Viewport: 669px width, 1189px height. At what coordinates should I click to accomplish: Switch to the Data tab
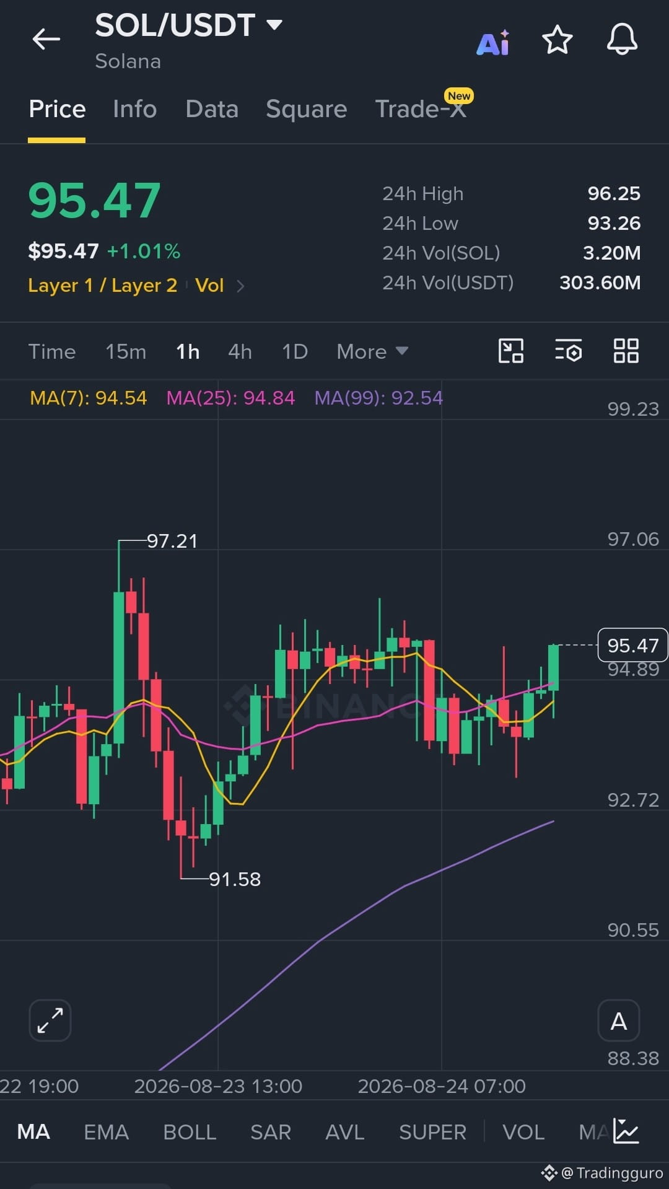[212, 109]
